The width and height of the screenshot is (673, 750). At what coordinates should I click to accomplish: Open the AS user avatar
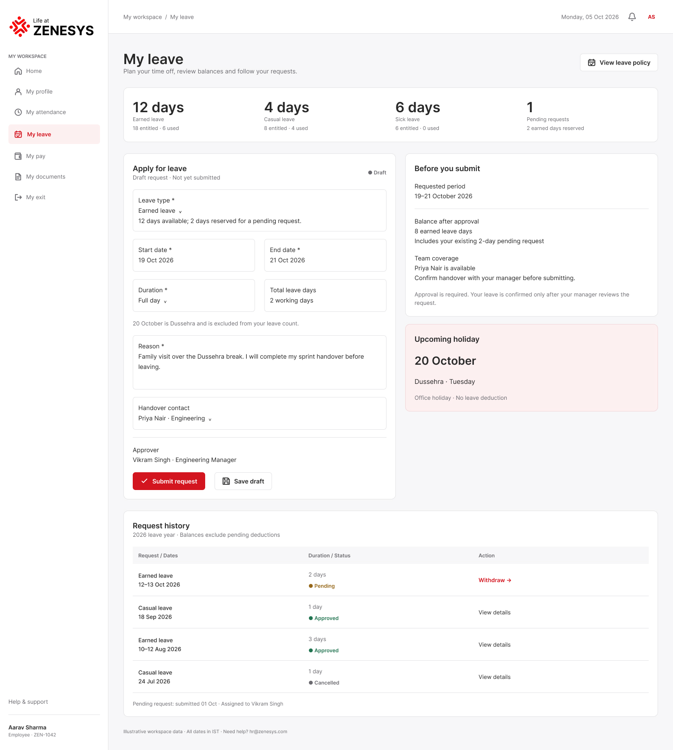coord(652,17)
